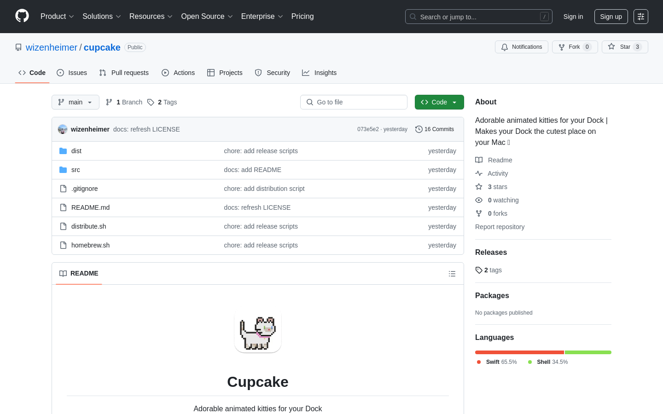View the 16 Commits history
663x414 pixels.
tap(435, 129)
